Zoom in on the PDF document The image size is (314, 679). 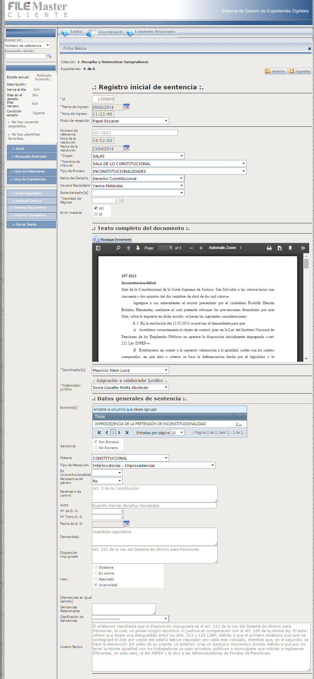[201, 248]
